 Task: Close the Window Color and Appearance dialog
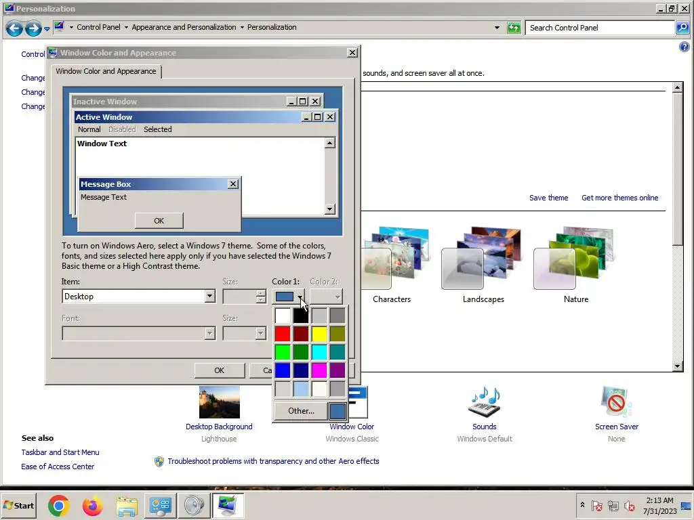(x=352, y=53)
